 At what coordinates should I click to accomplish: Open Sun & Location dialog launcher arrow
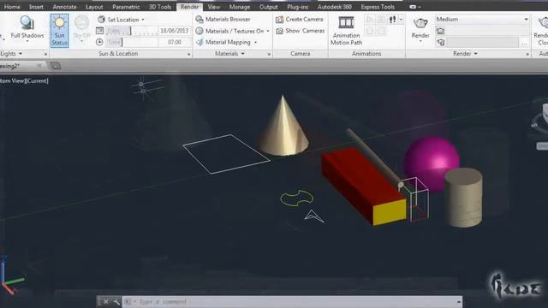[188, 54]
